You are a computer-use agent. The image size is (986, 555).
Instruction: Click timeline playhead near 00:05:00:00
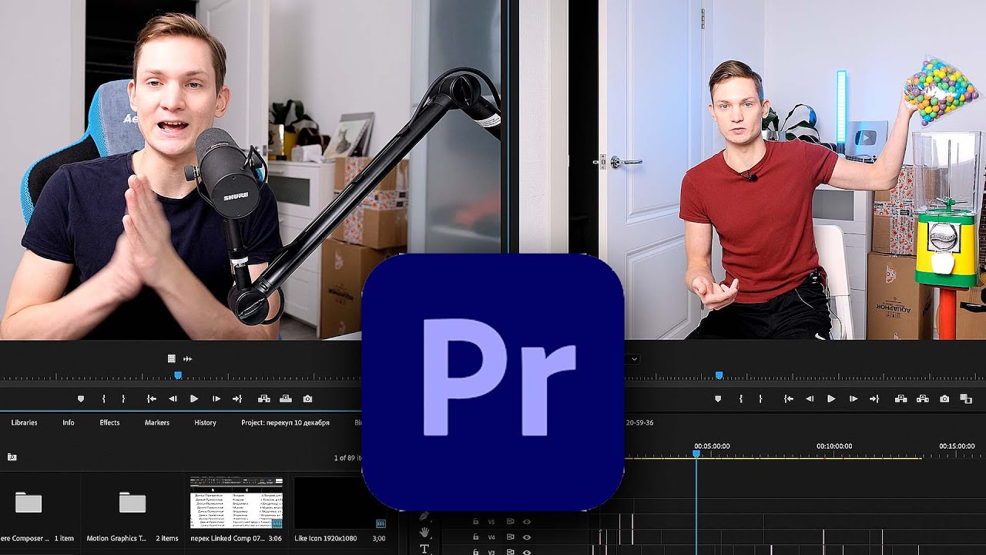pyautogui.click(x=696, y=454)
